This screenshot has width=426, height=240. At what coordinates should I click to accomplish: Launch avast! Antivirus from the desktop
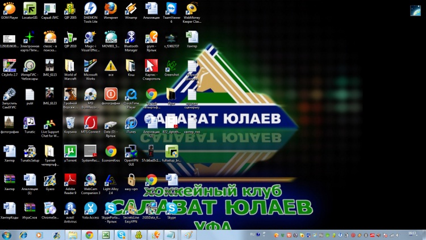point(70,209)
